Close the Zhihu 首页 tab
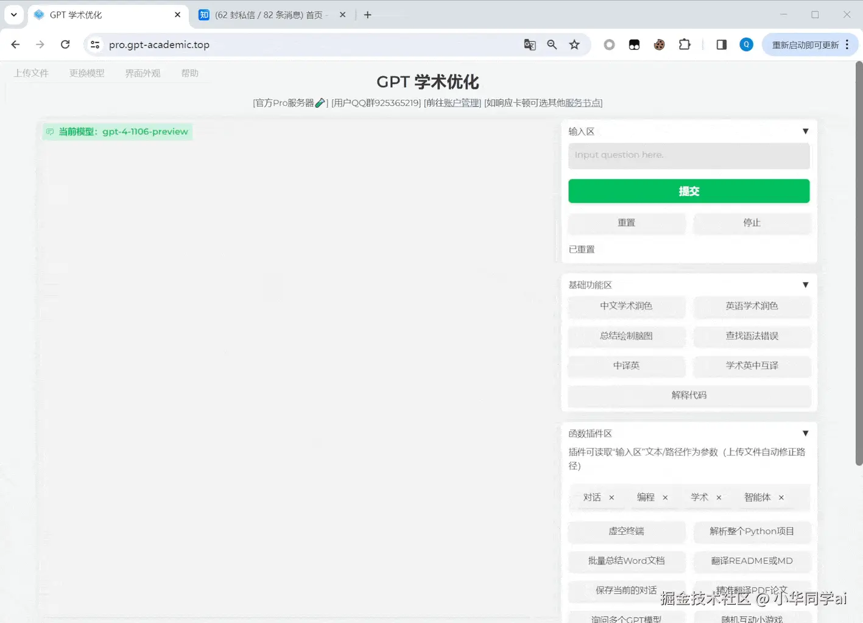The width and height of the screenshot is (863, 623). pos(342,15)
